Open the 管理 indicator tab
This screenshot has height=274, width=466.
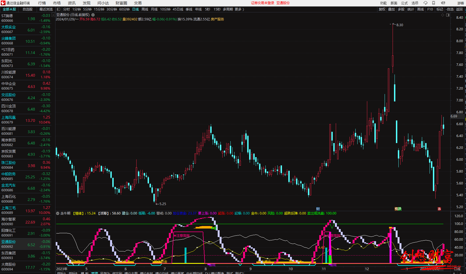[x=94, y=273]
